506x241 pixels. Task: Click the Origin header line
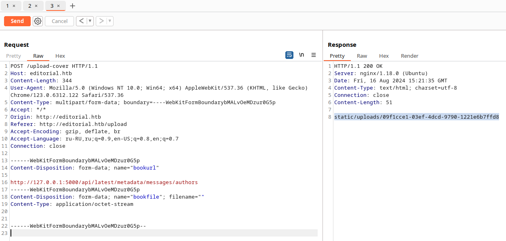tap(56, 117)
